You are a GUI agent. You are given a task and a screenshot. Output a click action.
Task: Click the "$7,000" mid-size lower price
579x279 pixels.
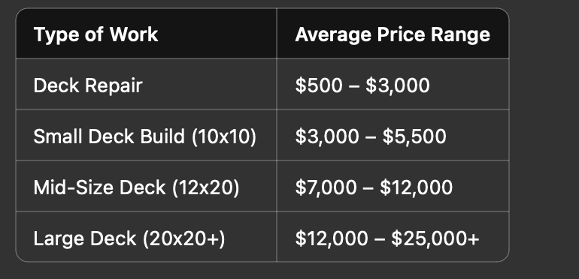pyautogui.click(x=326, y=187)
